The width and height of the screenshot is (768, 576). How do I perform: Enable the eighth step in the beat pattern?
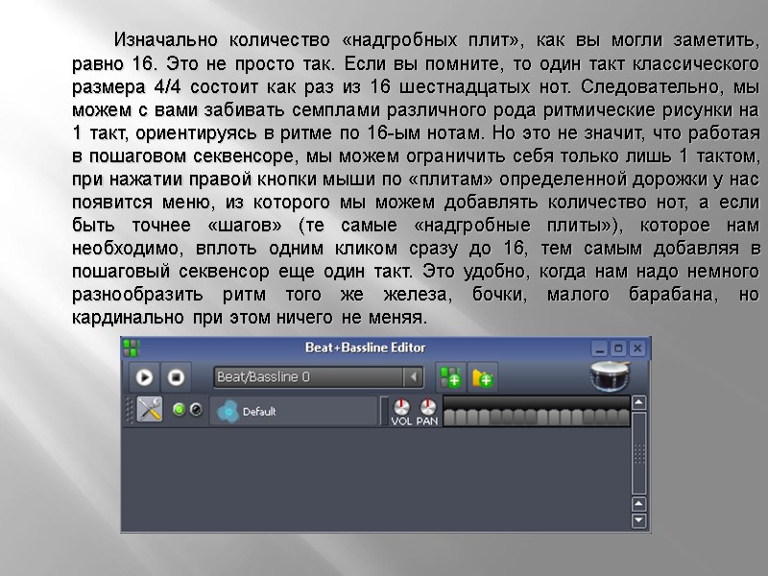click(531, 412)
